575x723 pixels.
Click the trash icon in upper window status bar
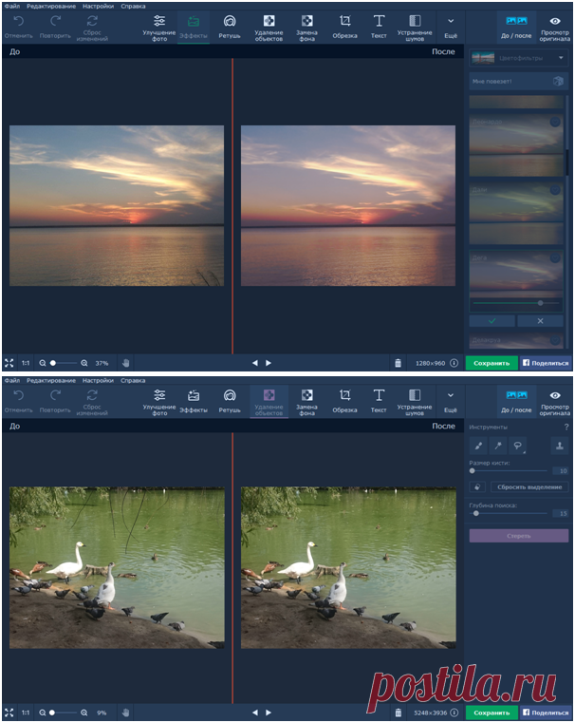(398, 363)
